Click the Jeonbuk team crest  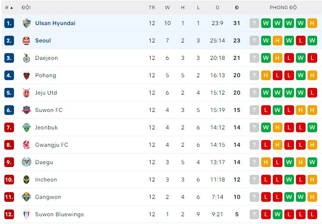[x=26, y=127]
